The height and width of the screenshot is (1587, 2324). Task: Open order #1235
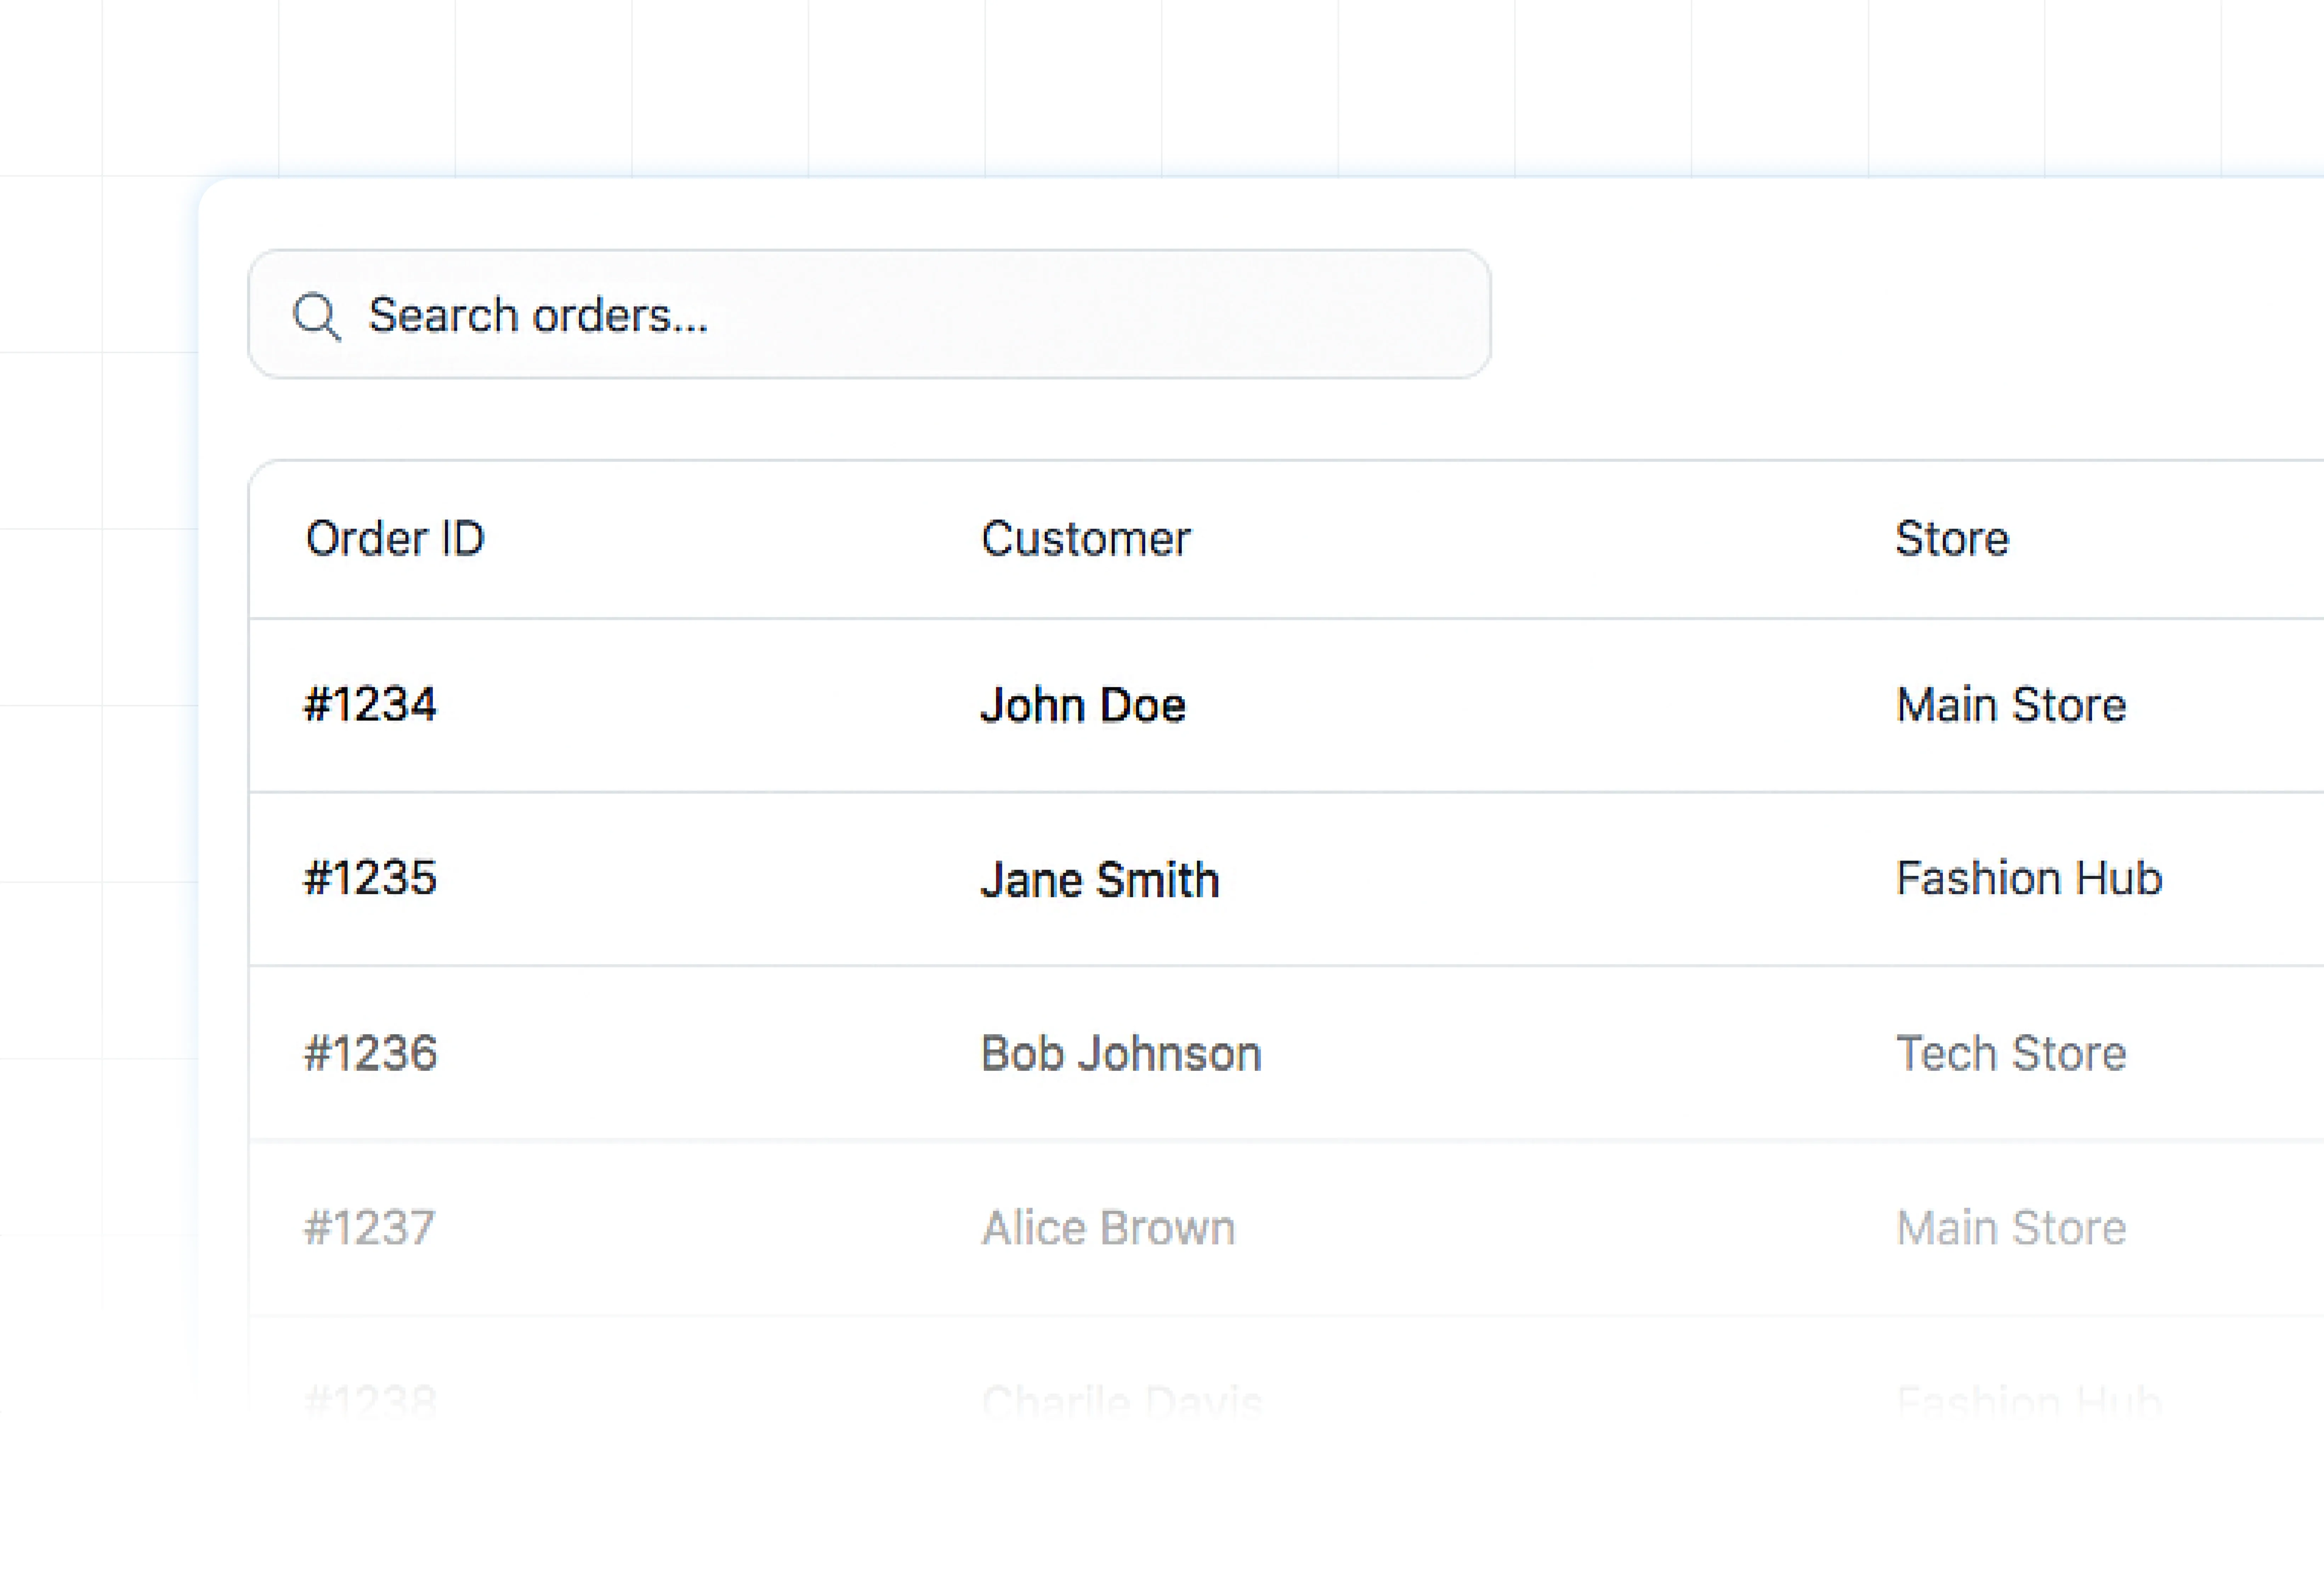(370, 879)
